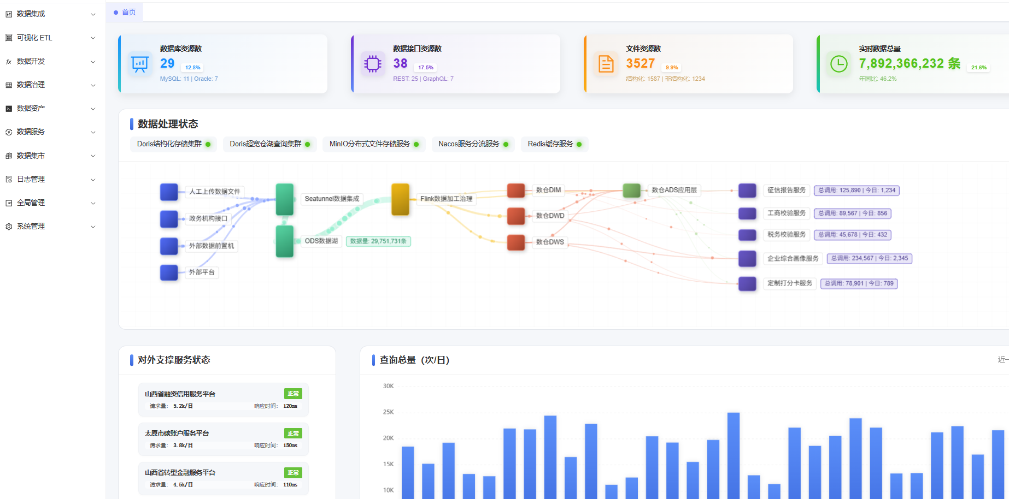1009x499 pixels.
Task: Expand the 可视化 ETL menu chevron
Action: click(93, 38)
